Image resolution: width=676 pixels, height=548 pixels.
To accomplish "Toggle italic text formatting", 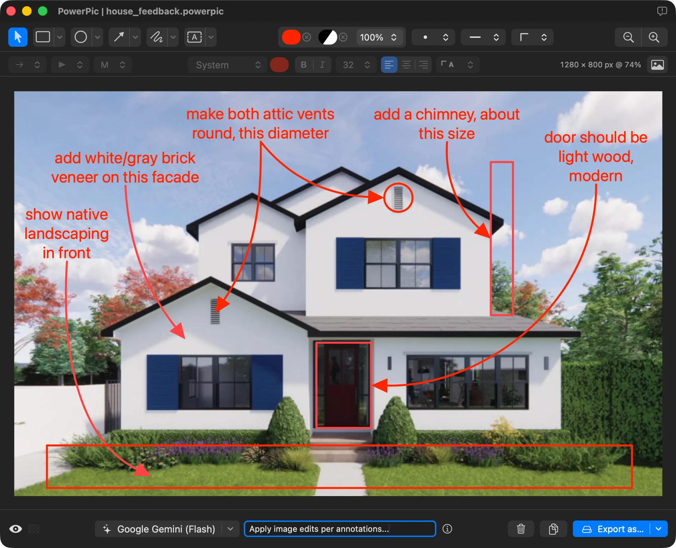I will (x=322, y=65).
